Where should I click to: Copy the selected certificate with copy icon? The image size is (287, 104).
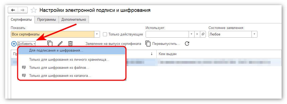point(50,44)
